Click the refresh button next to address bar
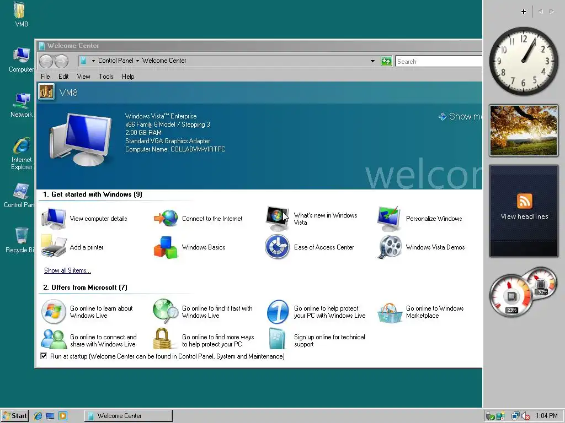This screenshot has height=423, width=565. click(386, 61)
